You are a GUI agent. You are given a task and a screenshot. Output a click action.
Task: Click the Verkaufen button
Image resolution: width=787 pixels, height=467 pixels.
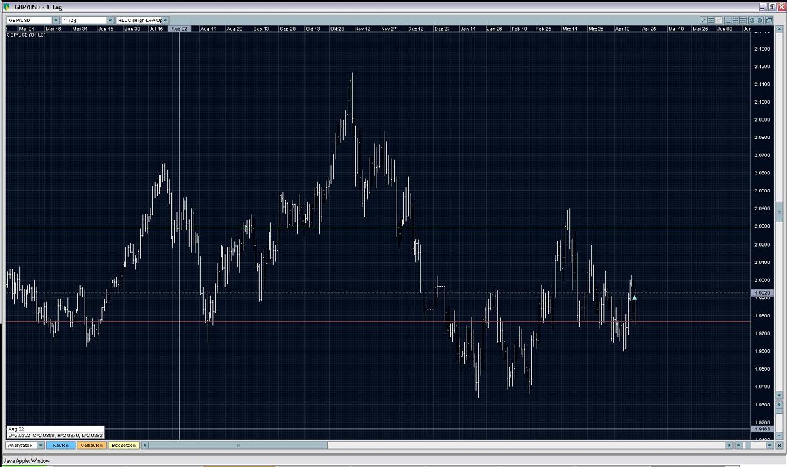coord(92,445)
